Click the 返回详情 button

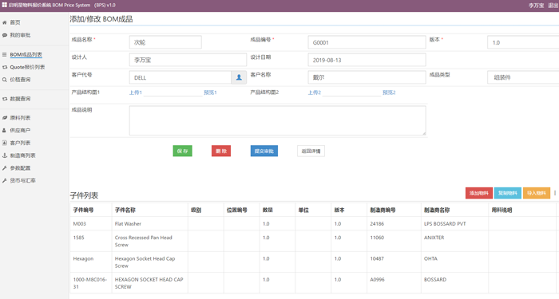pos(311,151)
